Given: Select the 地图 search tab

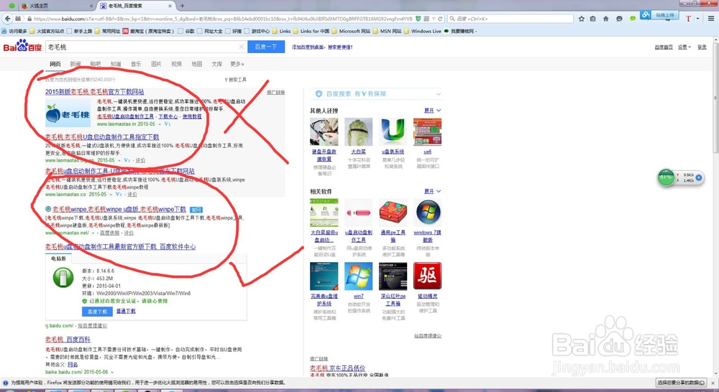Looking at the screenshot, I should [x=196, y=64].
